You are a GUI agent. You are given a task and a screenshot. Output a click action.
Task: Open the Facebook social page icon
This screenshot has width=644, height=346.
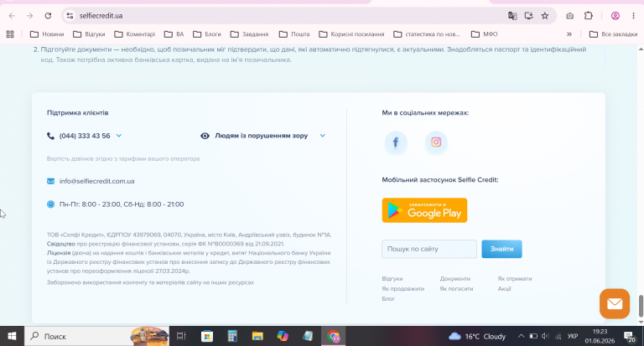coord(396,142)
